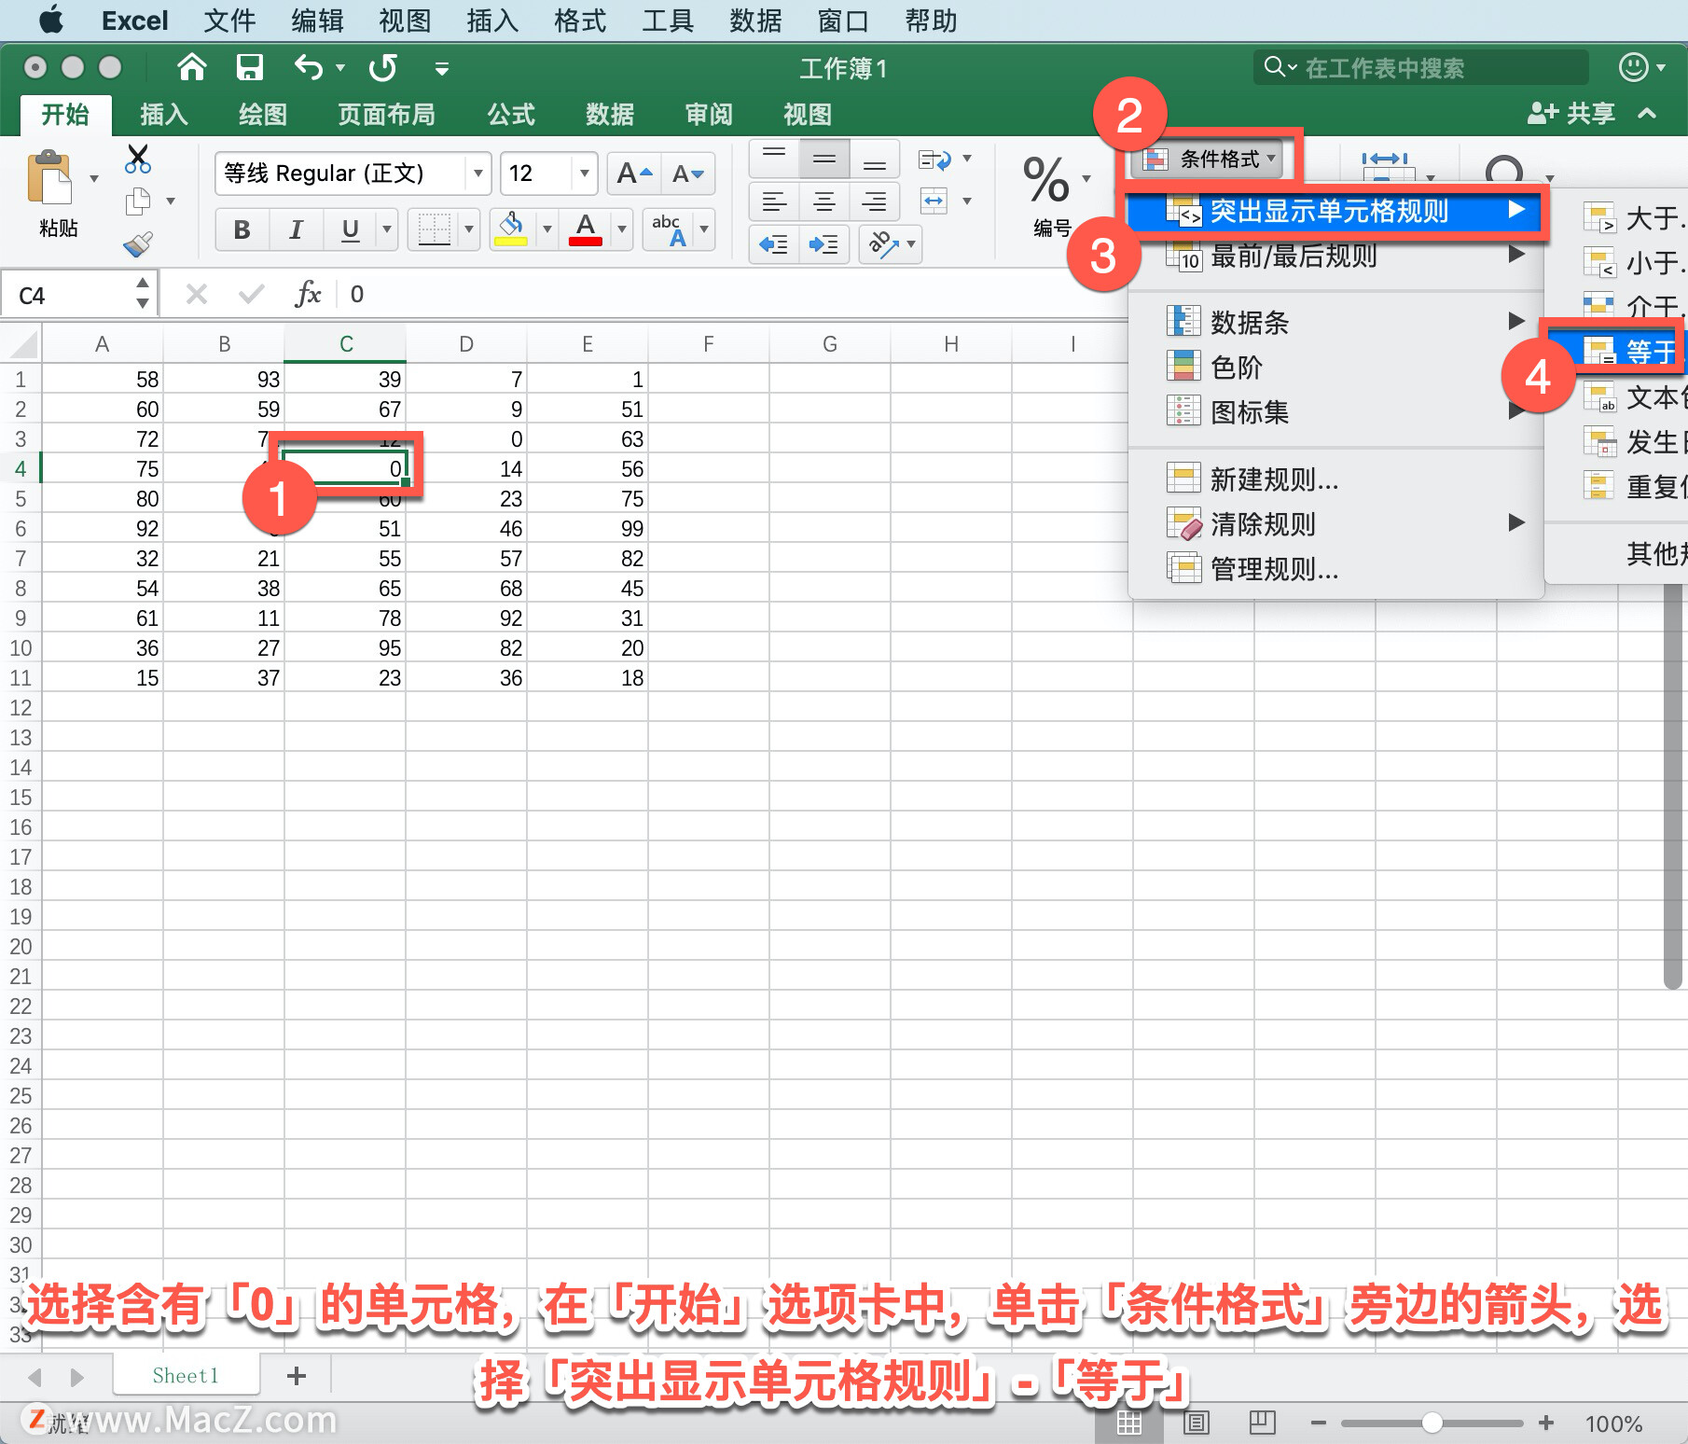Select the Format Painter brush
The width and height of the screenshot is (1688, 1444).
point(138,244)
